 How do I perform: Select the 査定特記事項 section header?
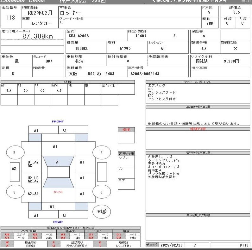pos(198,153)
